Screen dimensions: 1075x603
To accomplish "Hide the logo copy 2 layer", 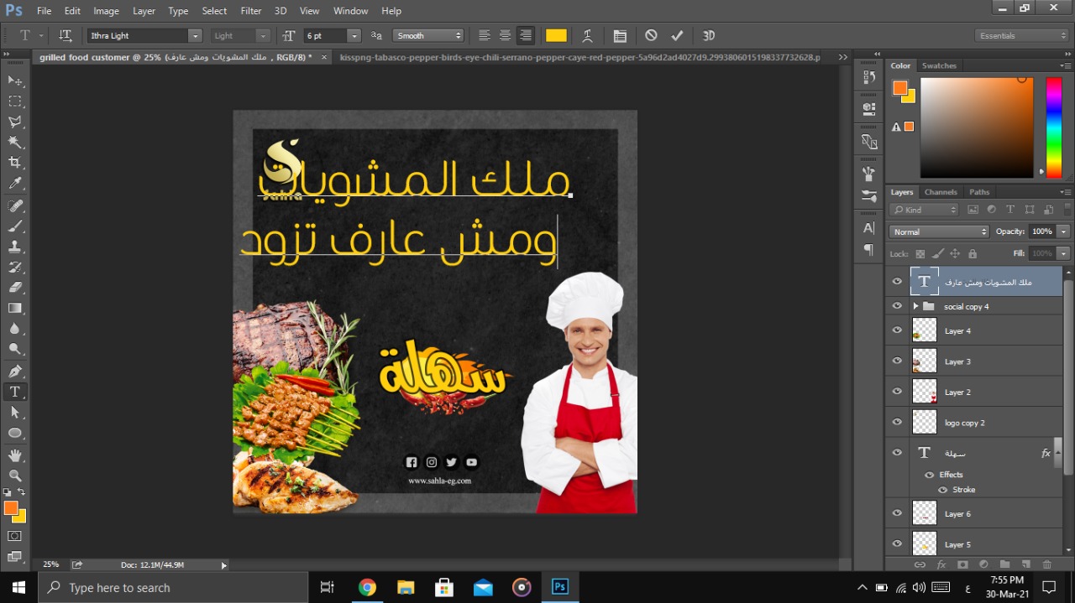I will coord(897,423).
